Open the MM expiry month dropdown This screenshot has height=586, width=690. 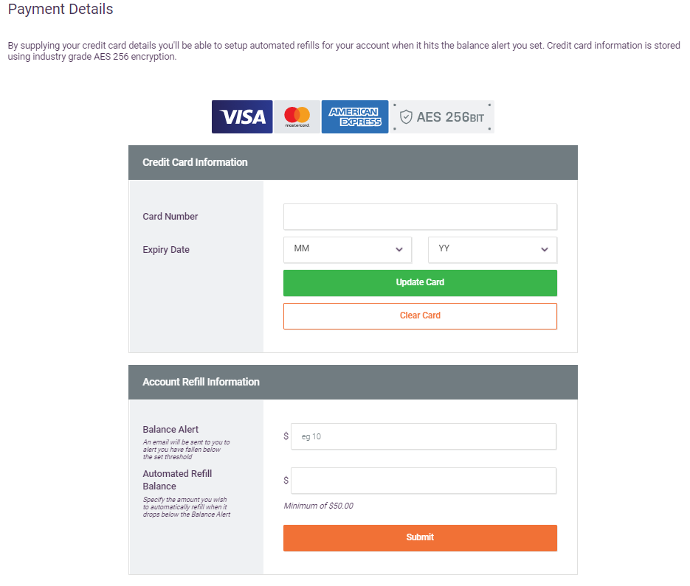click(x=347, y=249)
